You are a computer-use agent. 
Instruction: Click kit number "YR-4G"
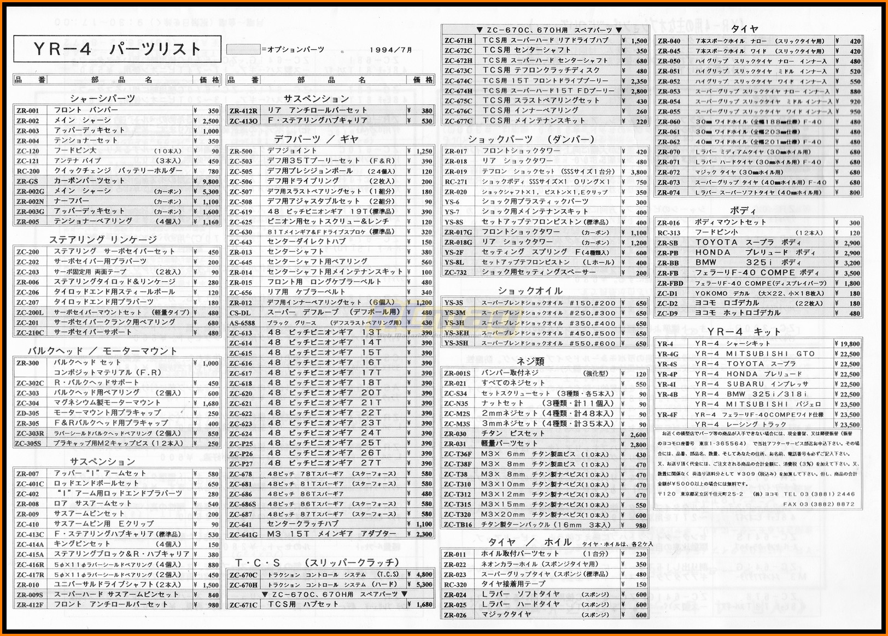click(668, 354)
